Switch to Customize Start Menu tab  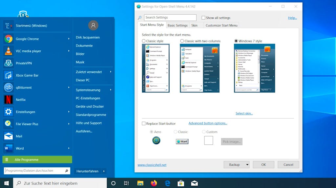tap(221, 26)
